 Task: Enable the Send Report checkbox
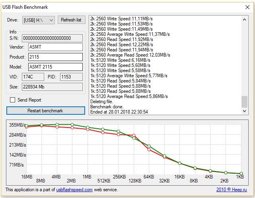coord(12,100)
